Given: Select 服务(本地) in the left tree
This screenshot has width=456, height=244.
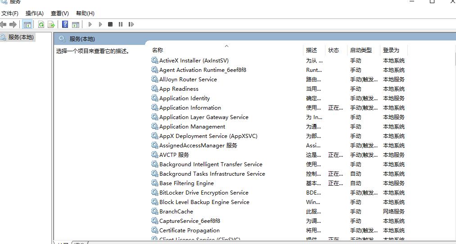Looking at the screenshot, I should point(21,37).
